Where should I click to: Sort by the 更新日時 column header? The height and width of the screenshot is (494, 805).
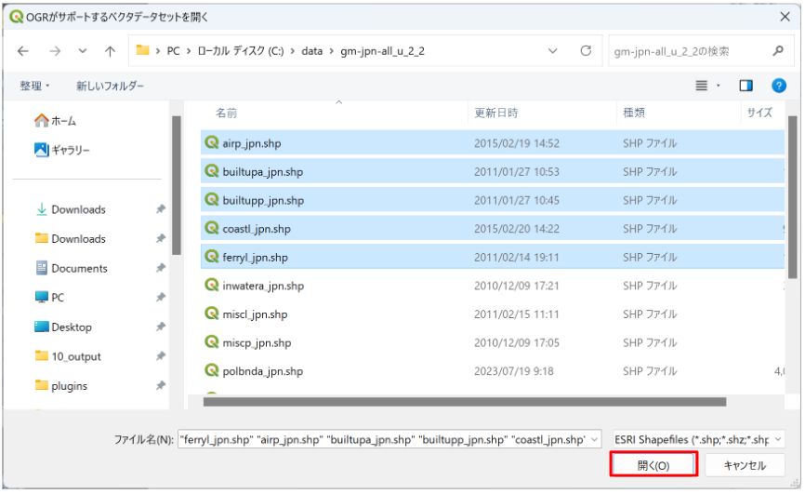(x=496, y=113)
